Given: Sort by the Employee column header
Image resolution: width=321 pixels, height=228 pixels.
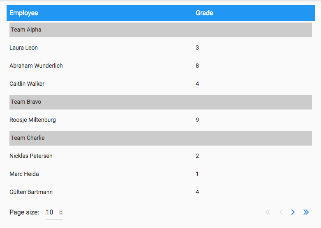Looking at the screenshot, I should click(24, 13).
